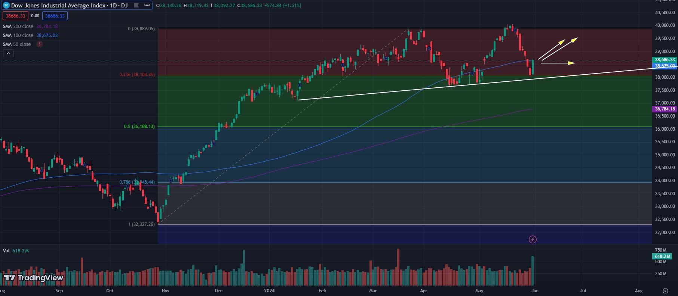
Task: Click the Jun label on the time axis
Action: (x=535, y=291)
